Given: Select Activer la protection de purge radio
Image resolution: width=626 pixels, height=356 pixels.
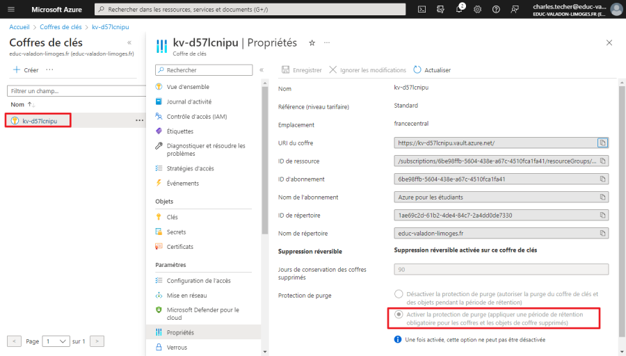Looking at the screenshot, I should [399, 314].
